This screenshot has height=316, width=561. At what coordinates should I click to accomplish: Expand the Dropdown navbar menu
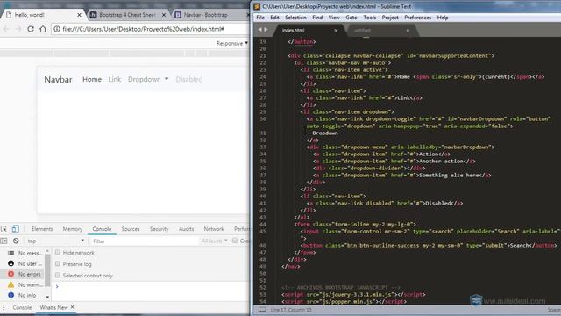click(148, 79)
